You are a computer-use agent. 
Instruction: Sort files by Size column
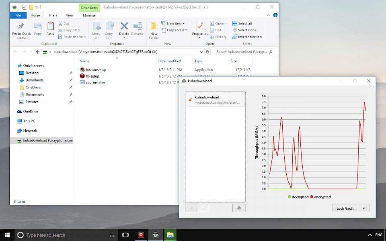click(234, 61)
